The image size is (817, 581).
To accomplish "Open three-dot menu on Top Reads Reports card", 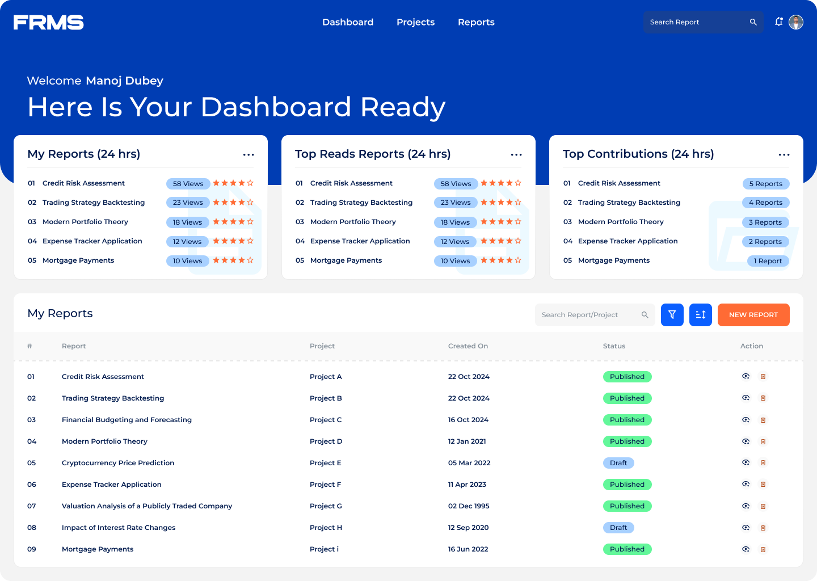I will click(x=516, y=155).
